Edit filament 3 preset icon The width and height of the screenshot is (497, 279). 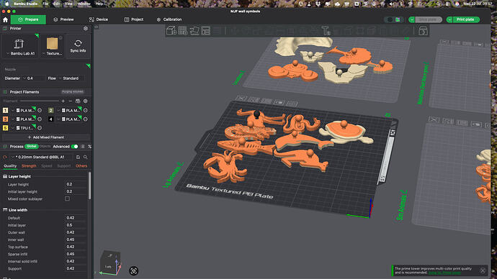pyautogui.click(x=40, y=119)
